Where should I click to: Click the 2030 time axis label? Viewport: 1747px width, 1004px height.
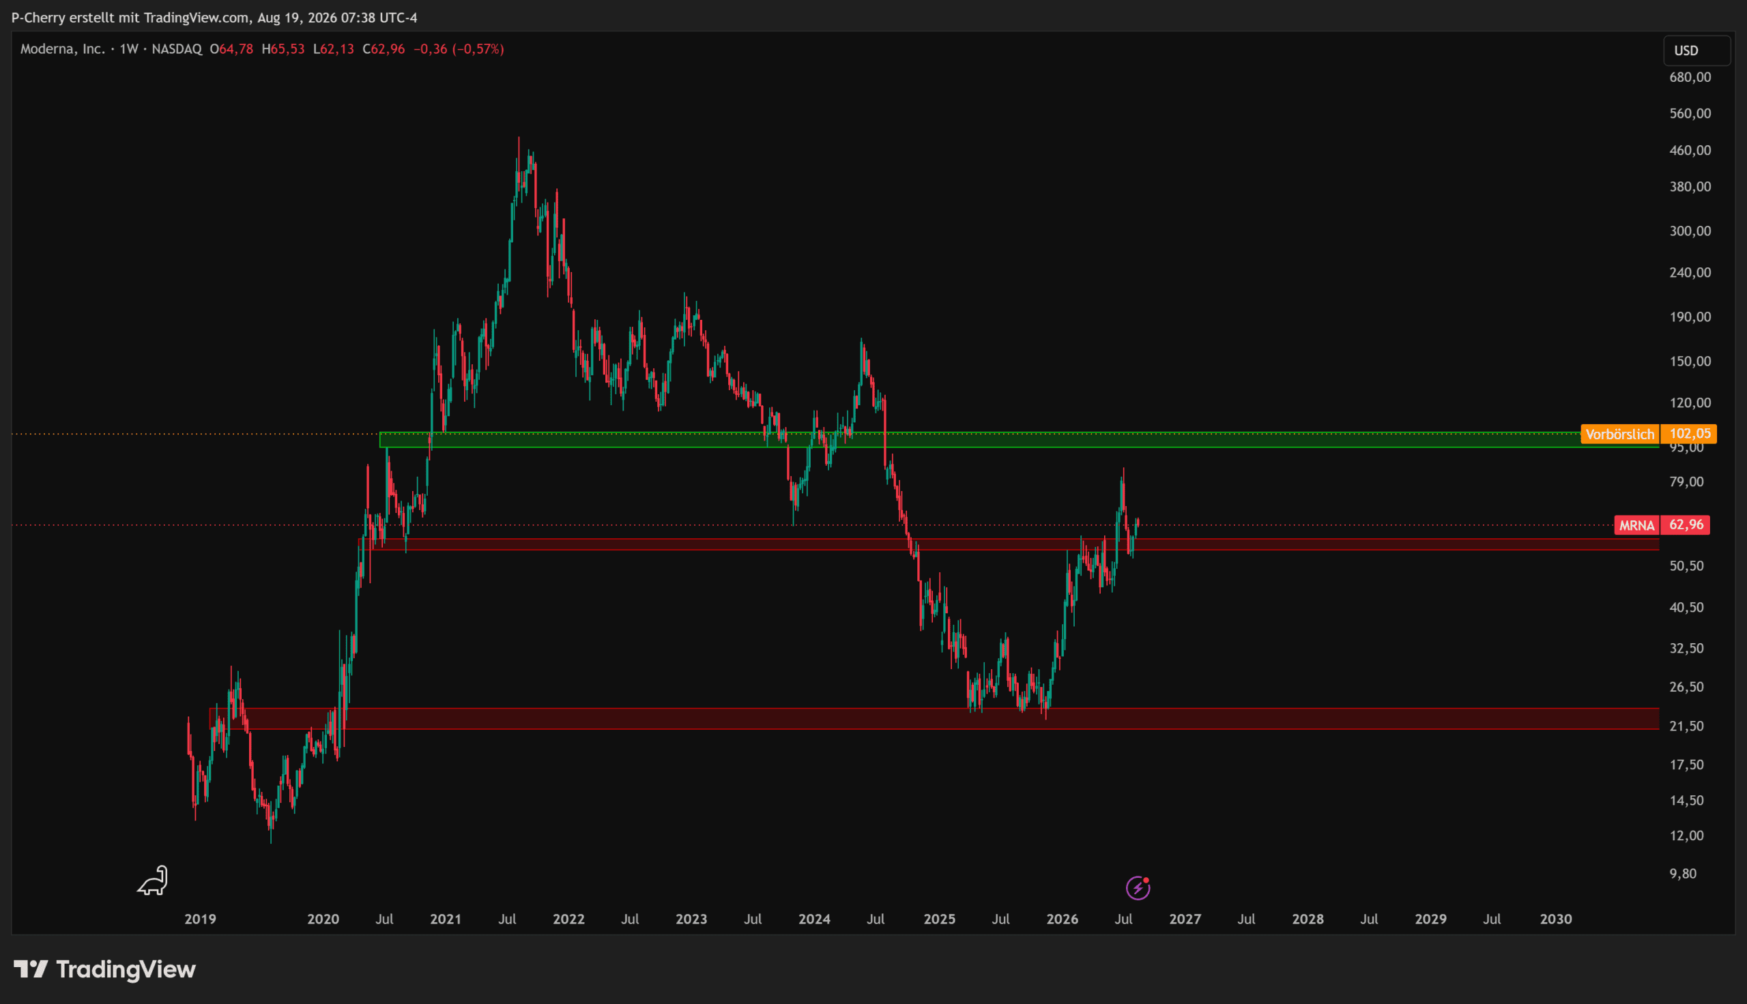click(1556, 919)
